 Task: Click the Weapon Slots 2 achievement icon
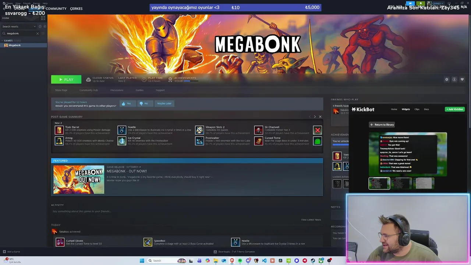pos(199,130)
